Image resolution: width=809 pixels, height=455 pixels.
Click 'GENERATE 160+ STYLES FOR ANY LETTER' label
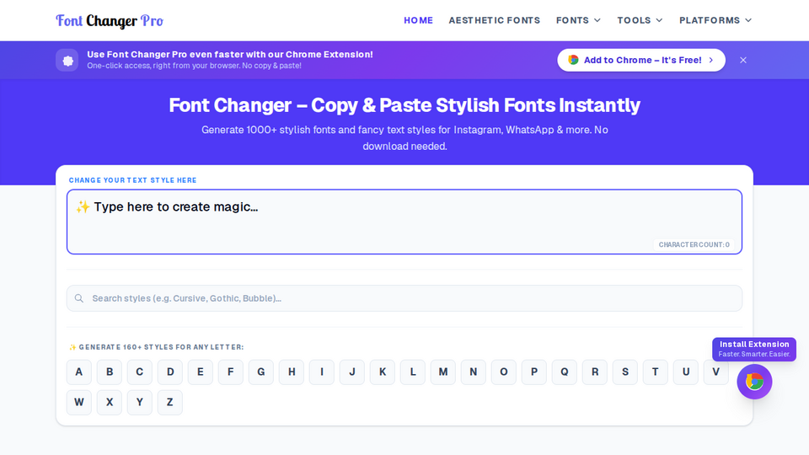click(157, 347)
